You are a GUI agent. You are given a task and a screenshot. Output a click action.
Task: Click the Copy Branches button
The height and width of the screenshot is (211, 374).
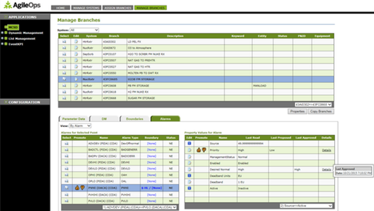tap(321, 111)
